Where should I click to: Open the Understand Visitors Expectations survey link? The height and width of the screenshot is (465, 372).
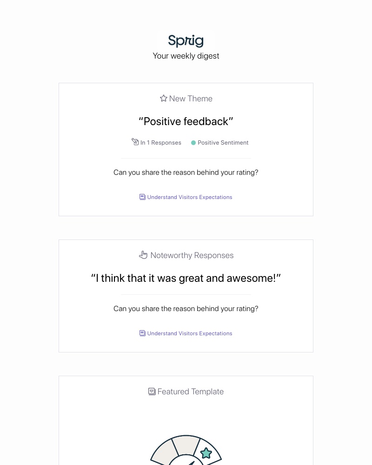coord(190,197)
